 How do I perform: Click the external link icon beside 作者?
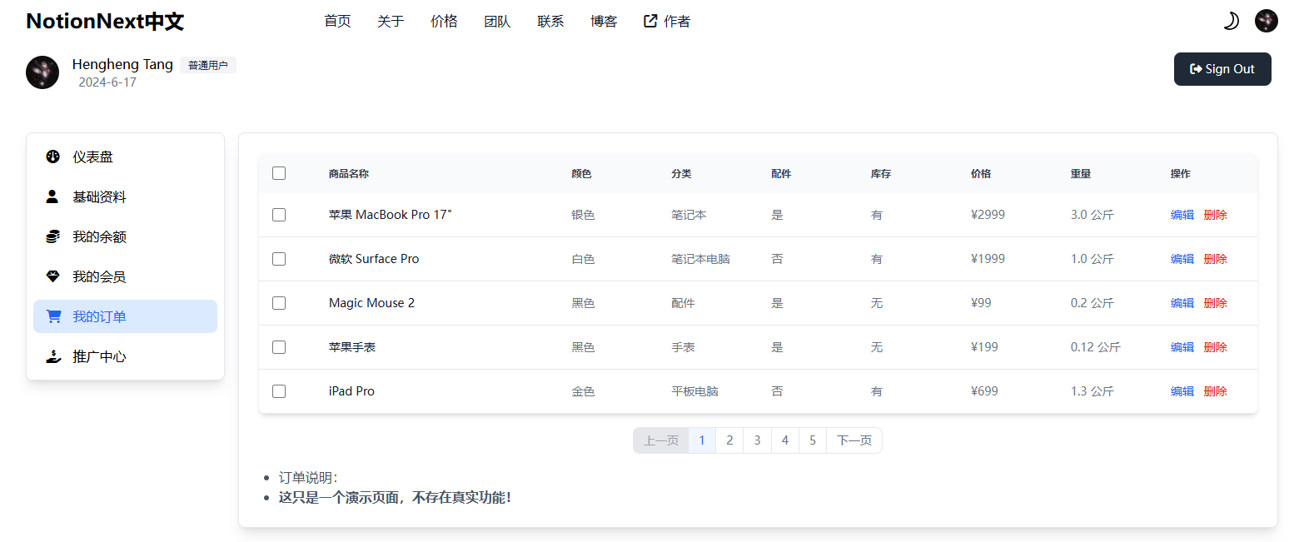[x=650, y=21]
